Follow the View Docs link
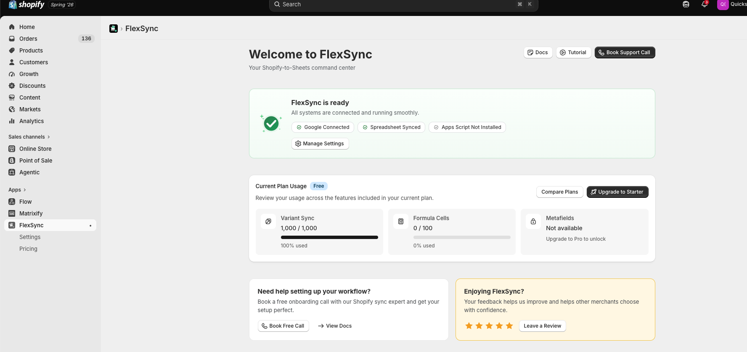This screenshot has height=352, width=747. pos(335,326)
